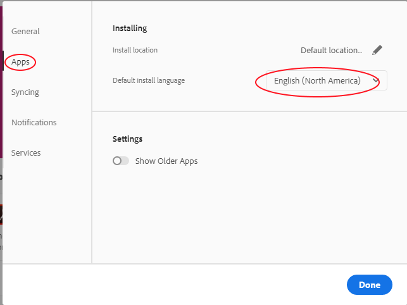Click the Installing section heading
Screen dimensions: 407x305
[130, 28]
